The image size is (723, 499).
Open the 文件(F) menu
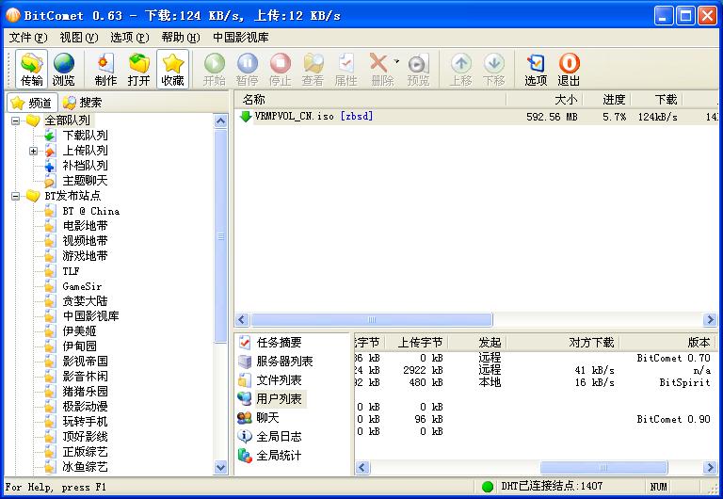(27, 38)
